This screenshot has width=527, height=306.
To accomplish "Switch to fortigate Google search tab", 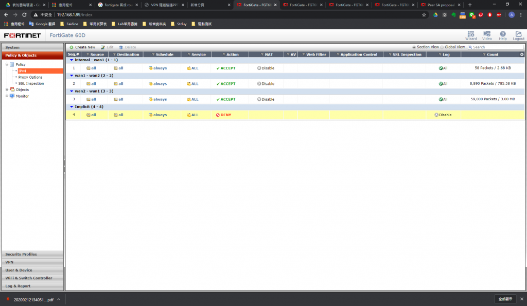I will [118, 5].
